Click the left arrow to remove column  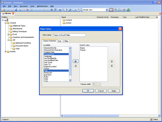pyautogui.click(x=75, y=66)
